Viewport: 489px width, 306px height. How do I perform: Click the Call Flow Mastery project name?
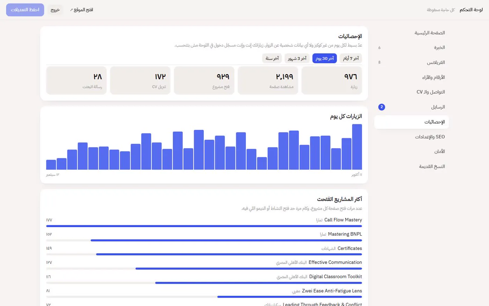coord(343,220)
